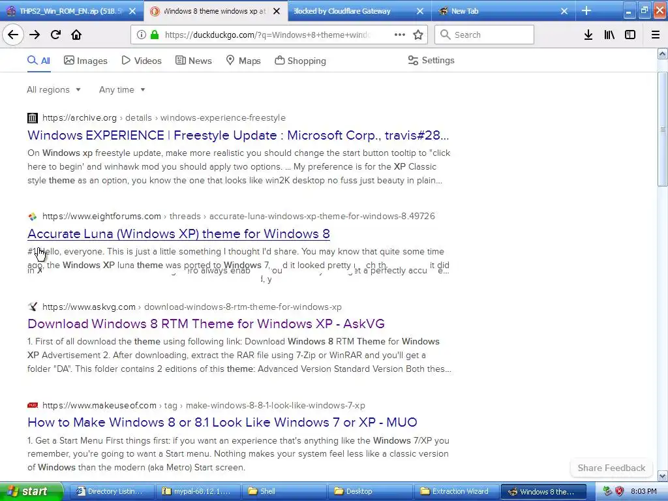Open the browser home page
This screenshot has height=501, width=668.
76,35
